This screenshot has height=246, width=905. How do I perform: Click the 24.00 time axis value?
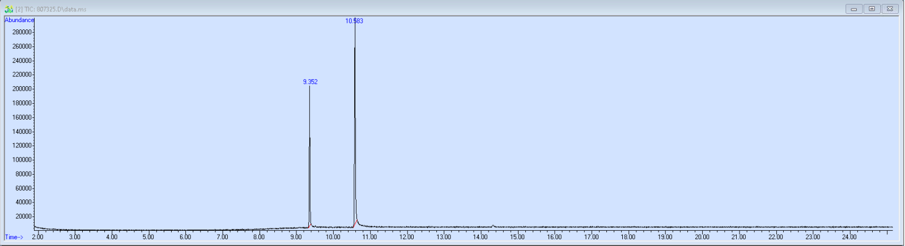click(849, 237)
